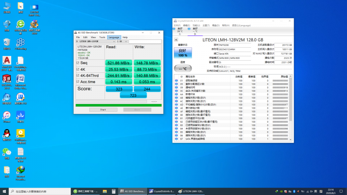Switch to the C: disk tab
347x195 pixels.
coord(180,31)
